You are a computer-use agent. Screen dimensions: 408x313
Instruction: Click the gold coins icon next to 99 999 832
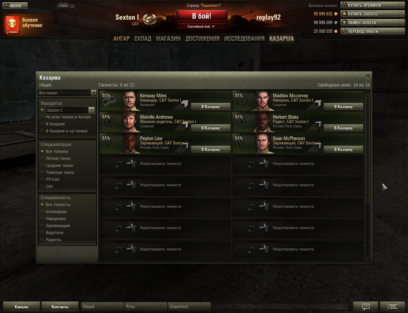click(336, 14)
